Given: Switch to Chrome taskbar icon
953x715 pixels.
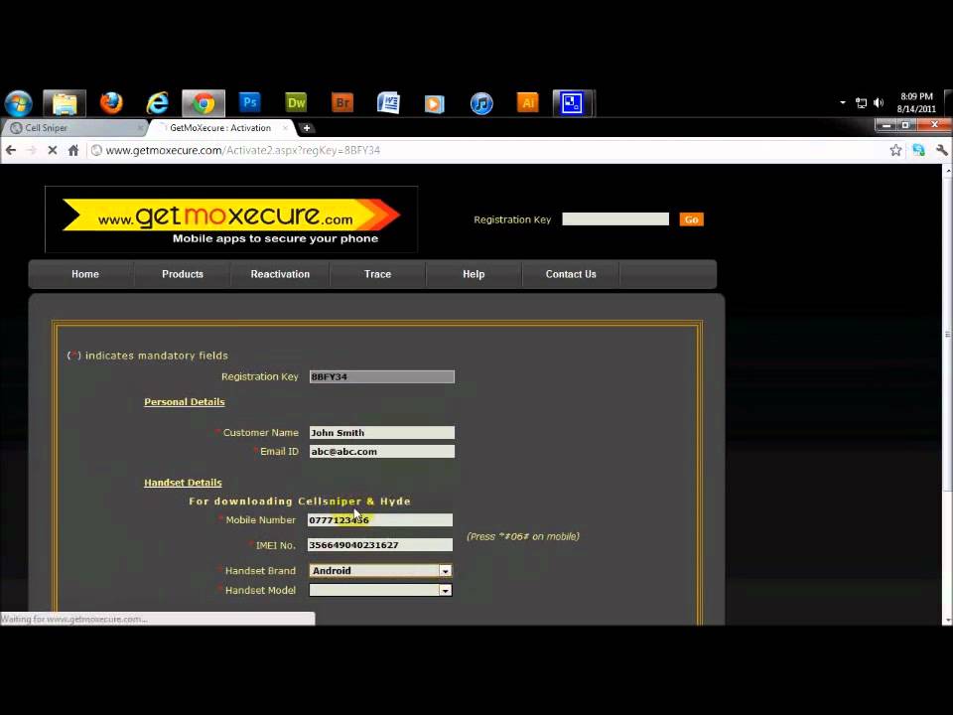Looking at the screenshot, I should coord(204,102).
